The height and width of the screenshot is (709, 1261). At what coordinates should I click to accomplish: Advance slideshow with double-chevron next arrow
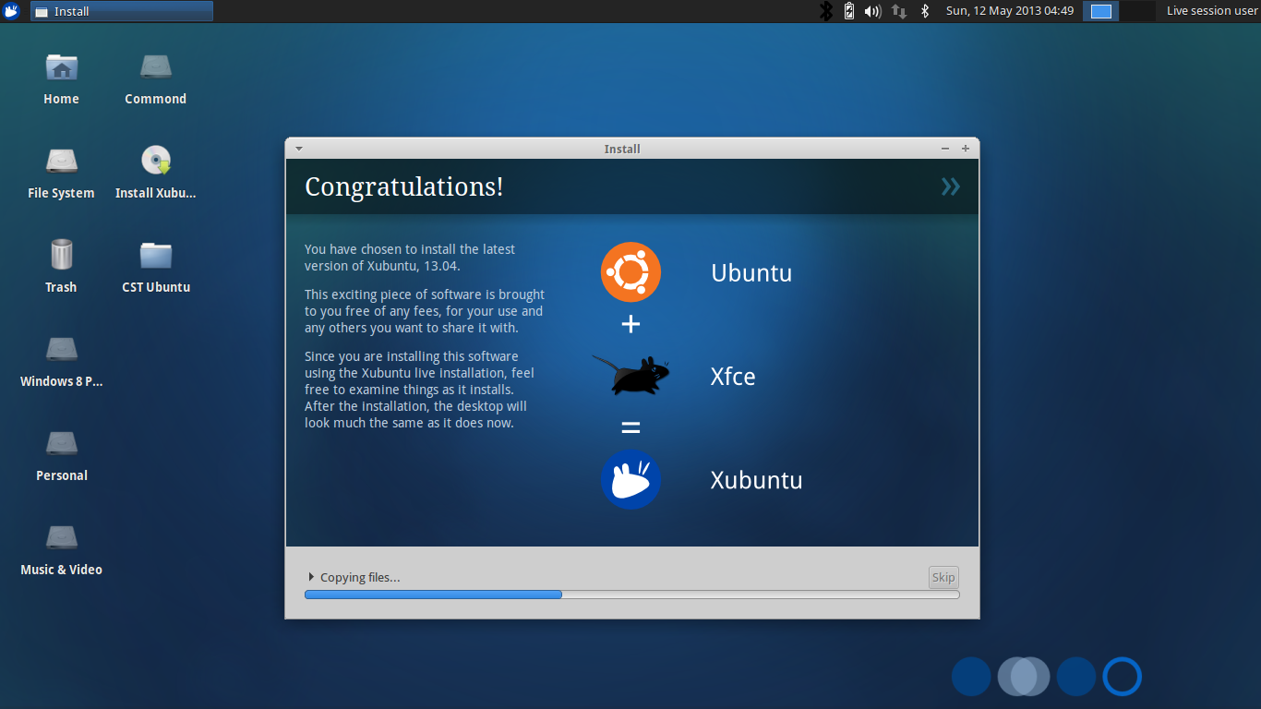tap(951, 187)
